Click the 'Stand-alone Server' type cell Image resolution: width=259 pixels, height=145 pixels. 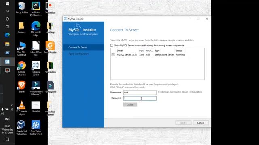click(x=164, y=55)
